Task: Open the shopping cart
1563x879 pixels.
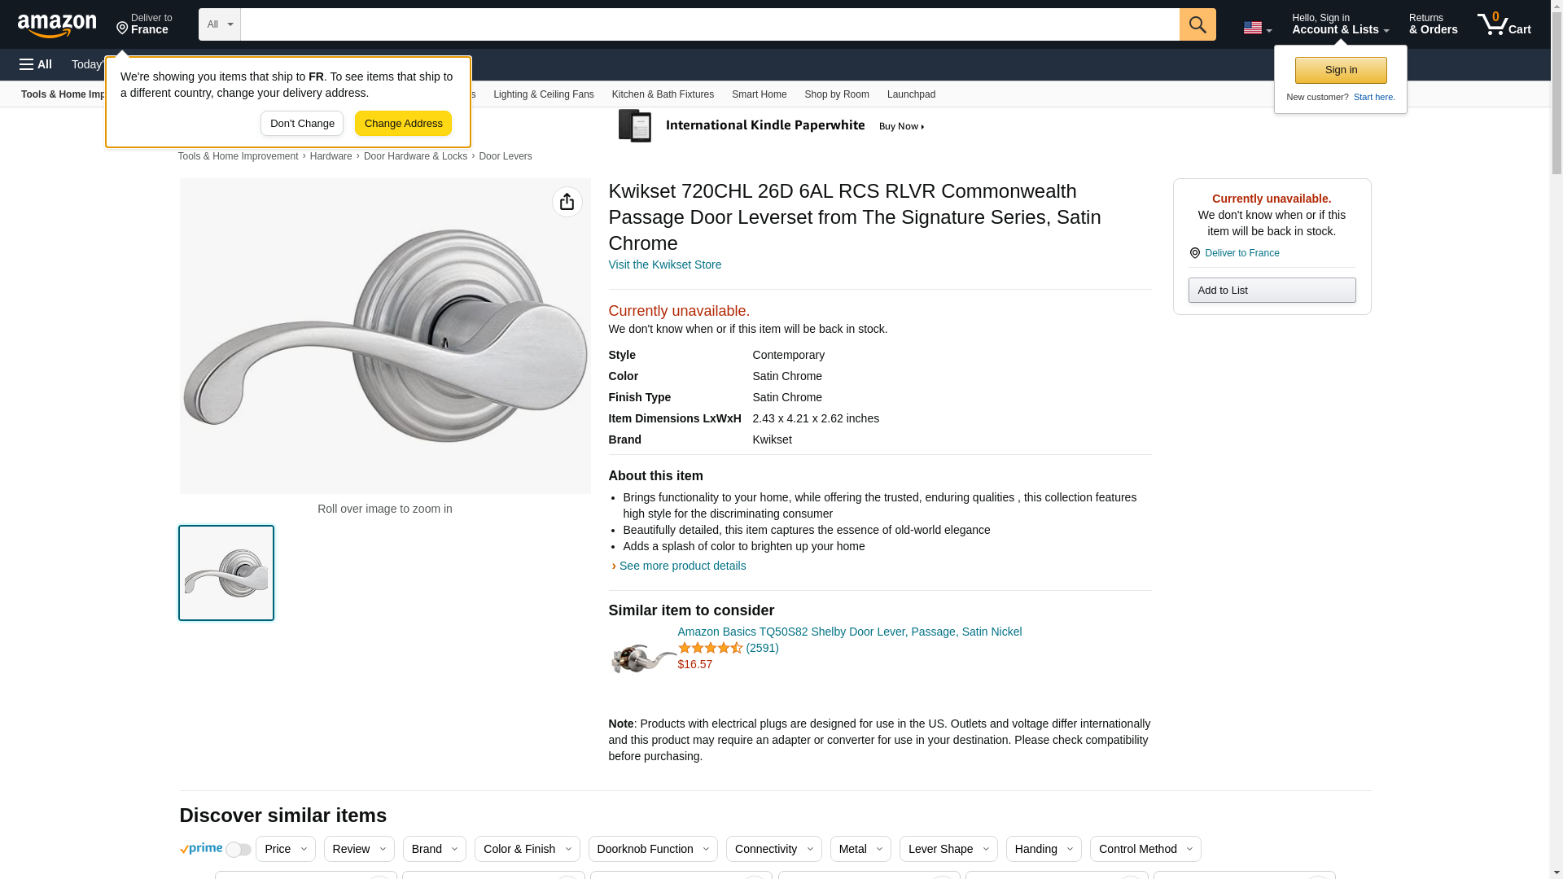Action: [1504, 24]
